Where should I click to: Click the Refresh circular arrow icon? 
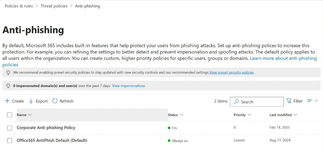pos(55,101)
